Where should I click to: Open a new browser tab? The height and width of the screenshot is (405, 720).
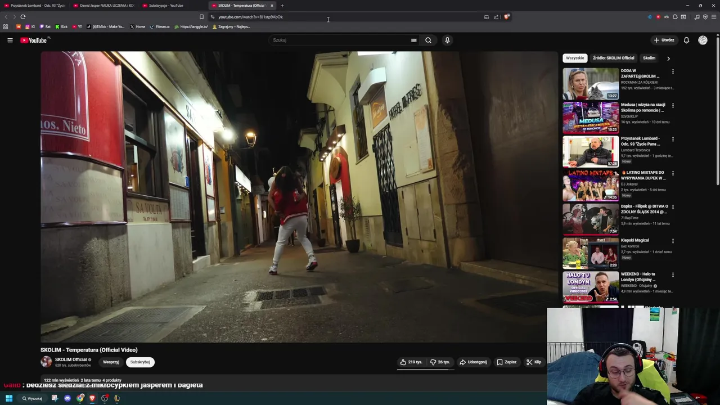[x=282, y=6]
